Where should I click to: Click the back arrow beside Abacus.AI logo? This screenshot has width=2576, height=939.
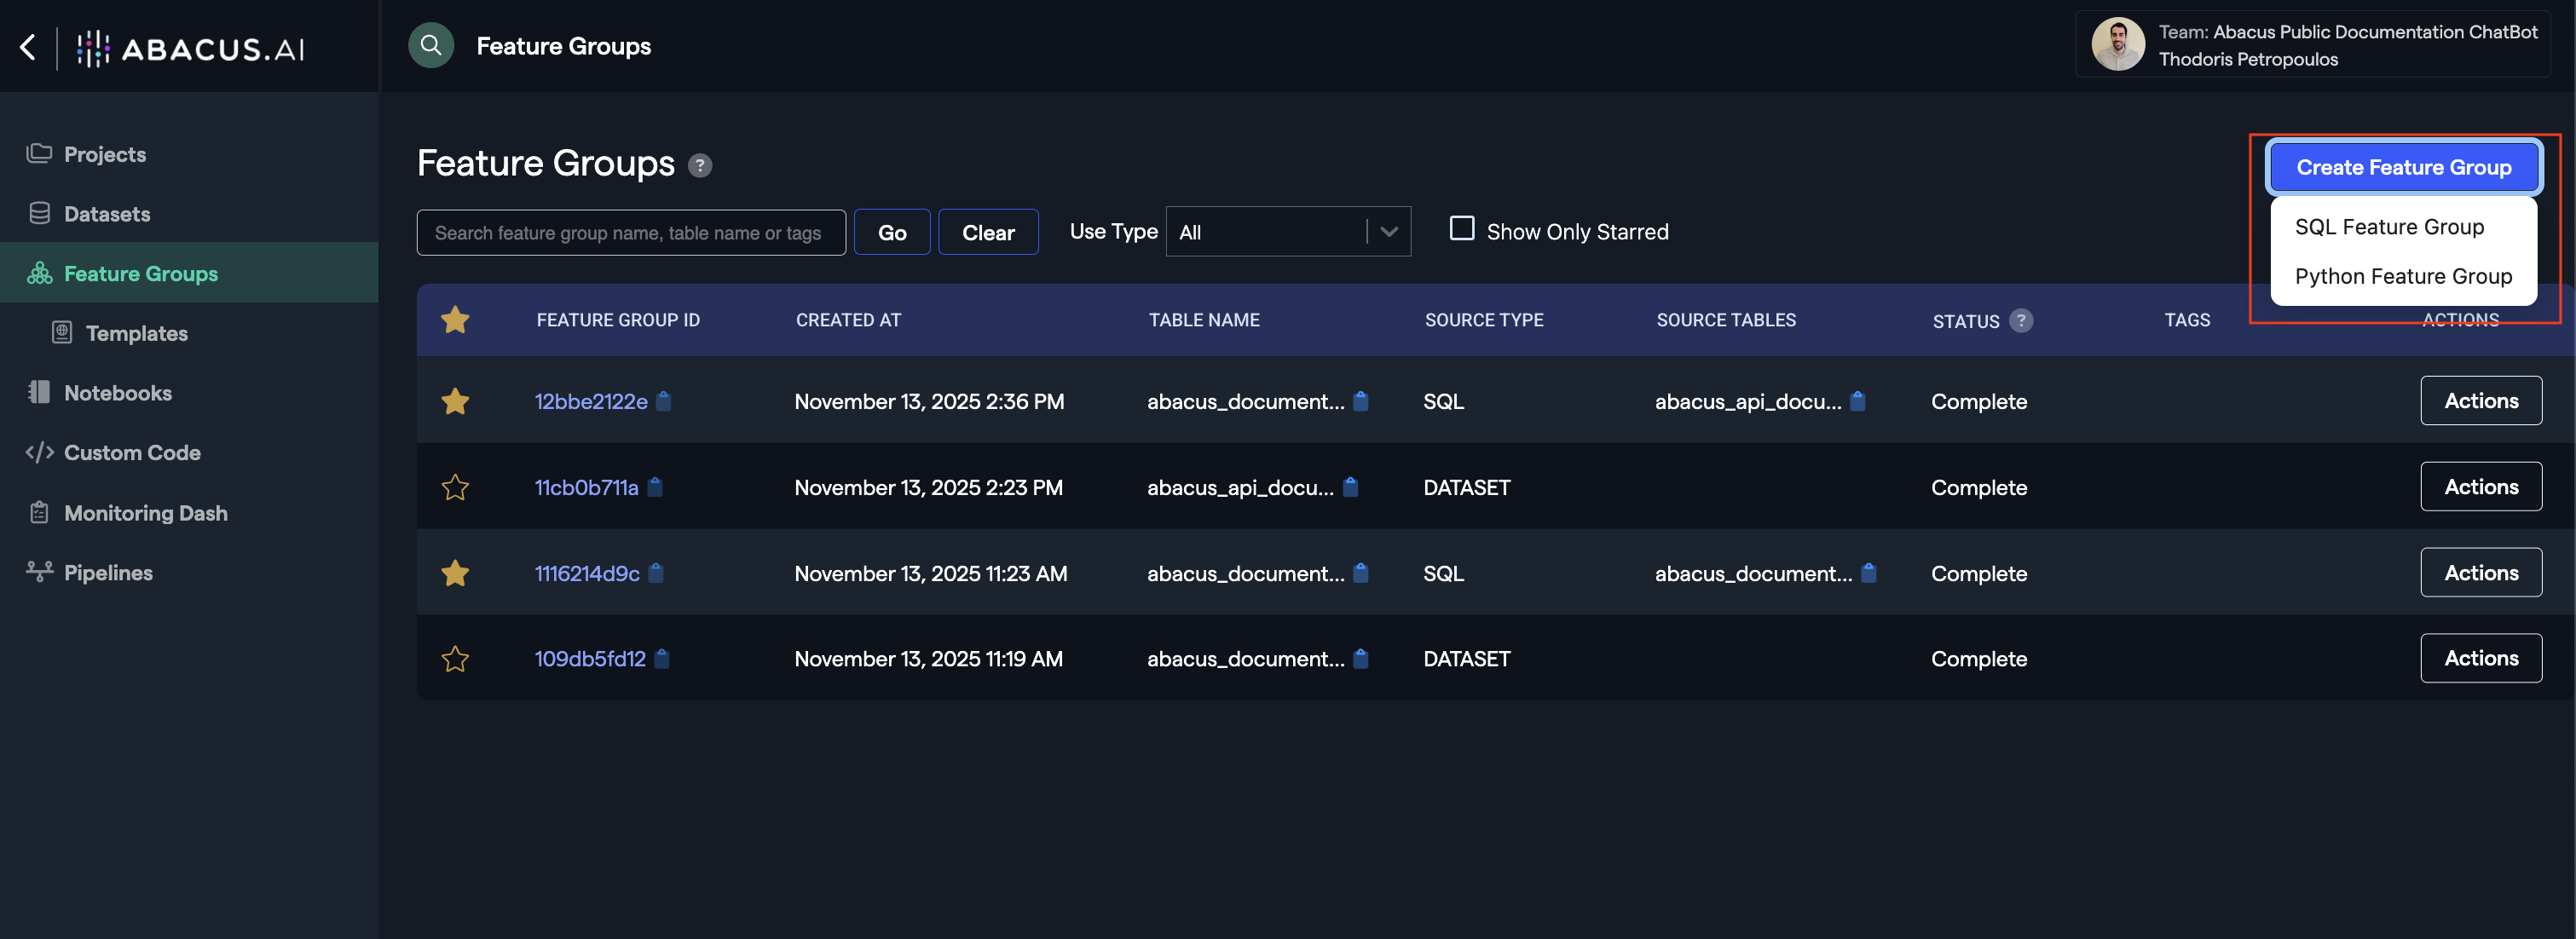coord(28,46)
